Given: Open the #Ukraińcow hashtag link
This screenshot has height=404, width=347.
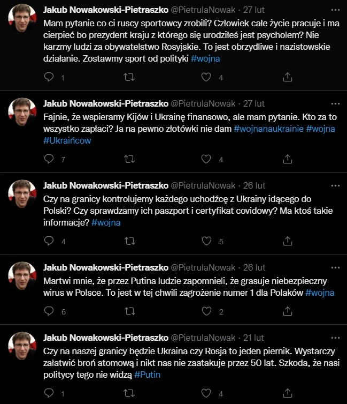Looking at the screenshot, I should coord(67,140).
